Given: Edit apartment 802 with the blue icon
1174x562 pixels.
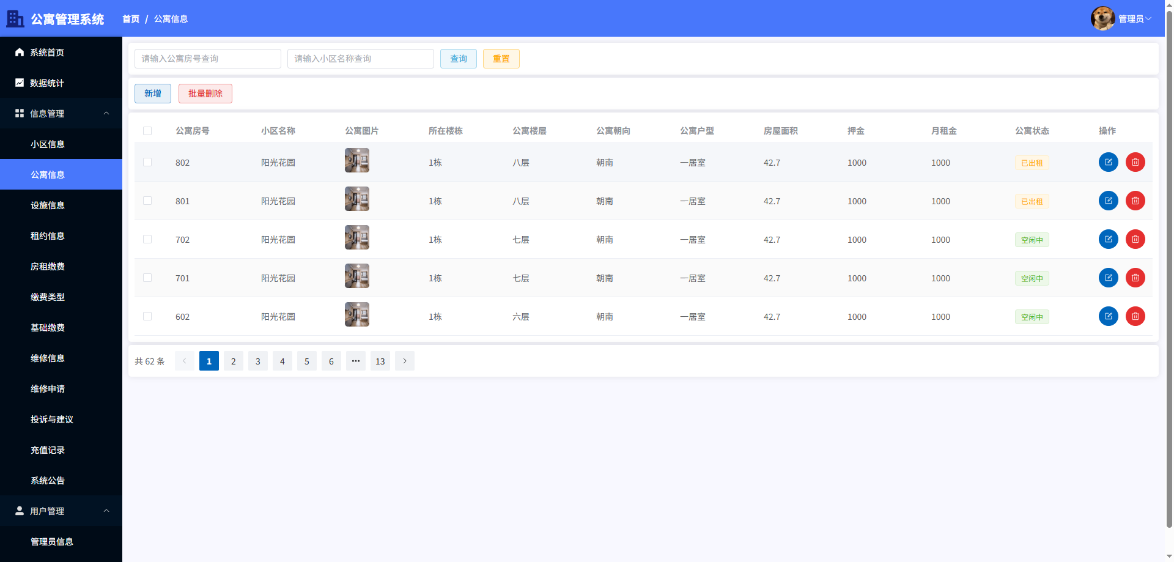Looking at the screenshot, I should pos(1109,162).
